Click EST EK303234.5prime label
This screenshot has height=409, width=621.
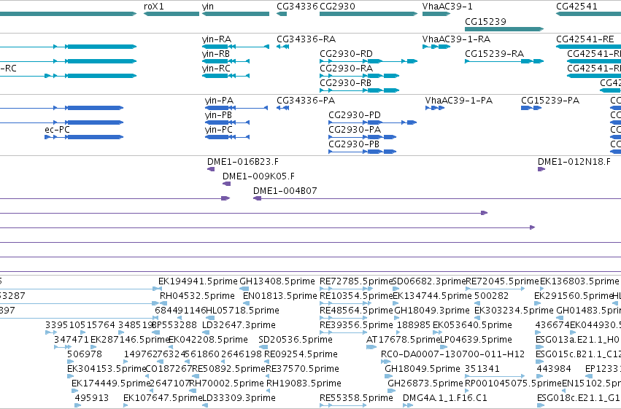514,311
